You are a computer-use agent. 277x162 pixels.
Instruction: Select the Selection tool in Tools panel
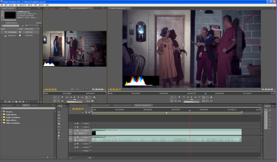59,109
